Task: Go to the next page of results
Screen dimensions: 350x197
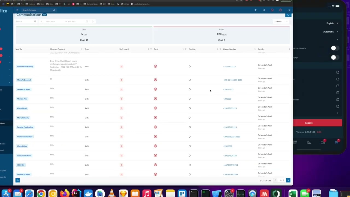Action: coord(288,180)
